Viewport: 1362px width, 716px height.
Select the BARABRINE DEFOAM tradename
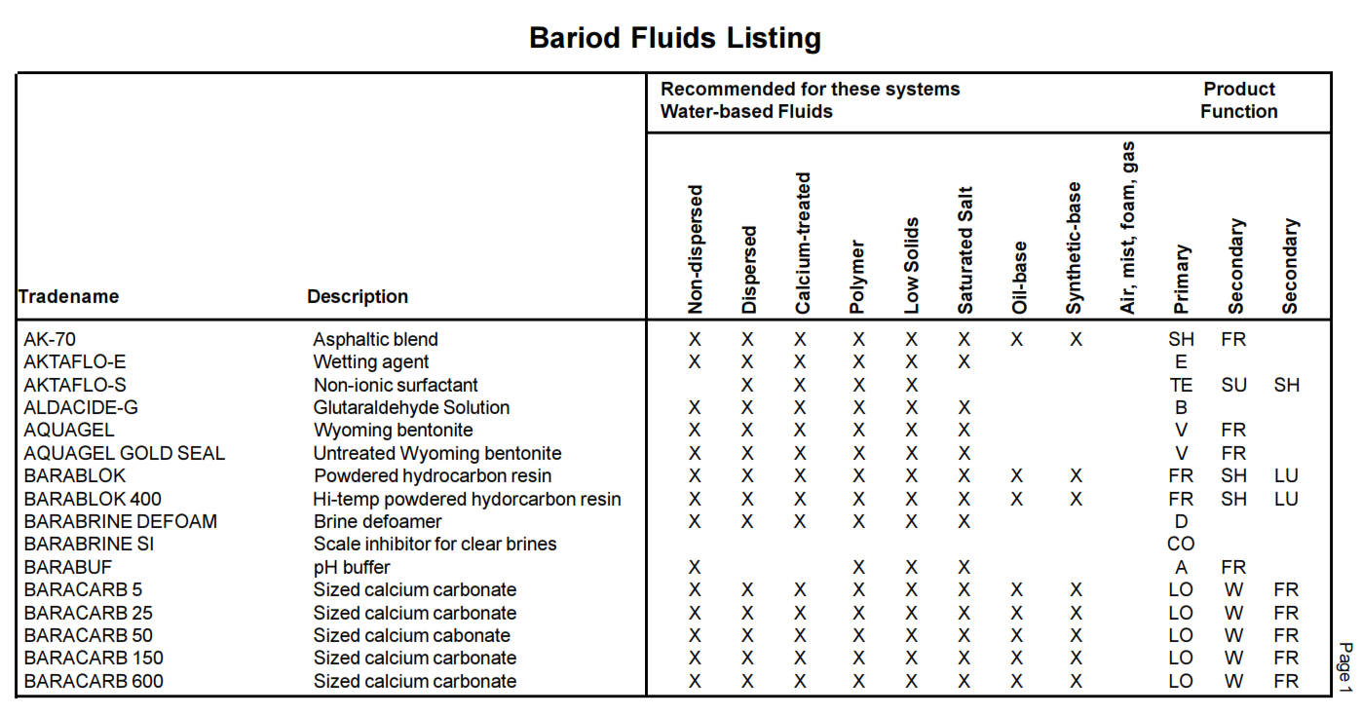point(120,521)
